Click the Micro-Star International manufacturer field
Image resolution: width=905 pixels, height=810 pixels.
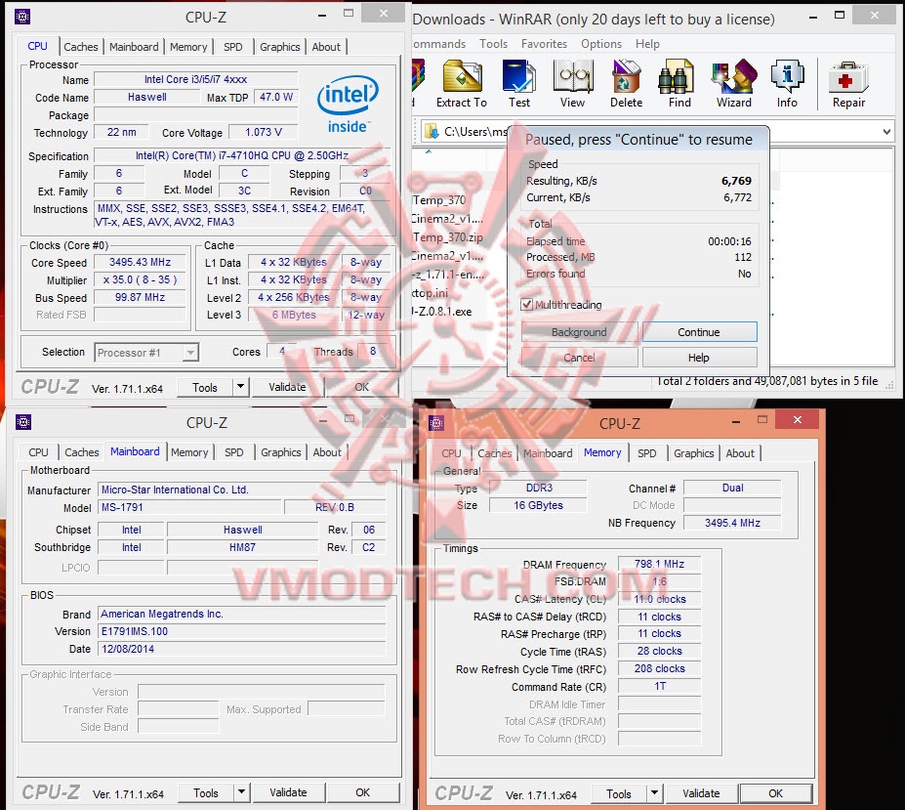(x=242, y=490)
